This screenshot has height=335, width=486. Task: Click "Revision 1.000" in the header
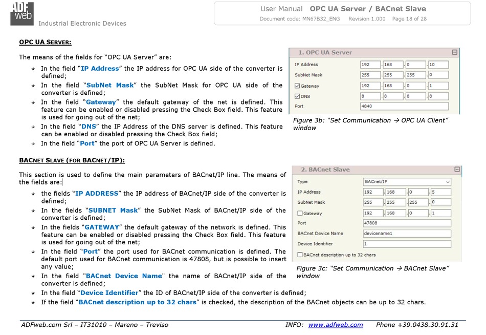pyautogui.click(x=367, y=18)
